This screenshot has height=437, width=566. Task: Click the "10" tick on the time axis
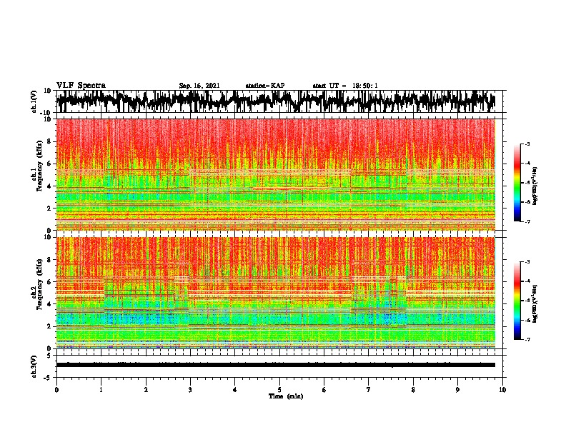[502, 390]
